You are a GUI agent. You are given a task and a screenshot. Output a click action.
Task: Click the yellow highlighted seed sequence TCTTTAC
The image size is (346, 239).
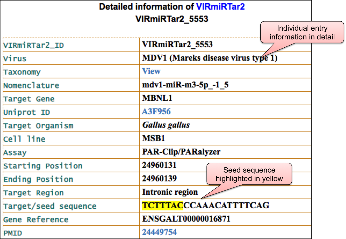coord(162,205)
